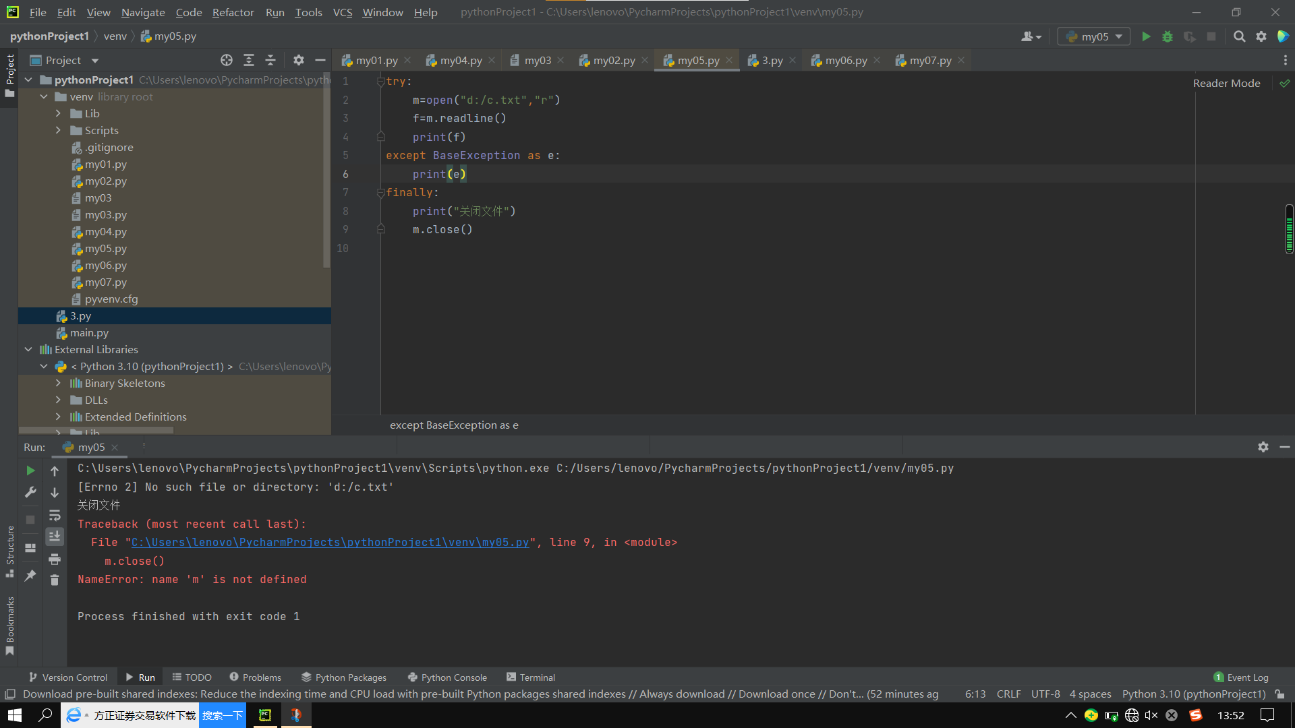Change CRLF line separator in status bar

click(x=1008, y=694)
